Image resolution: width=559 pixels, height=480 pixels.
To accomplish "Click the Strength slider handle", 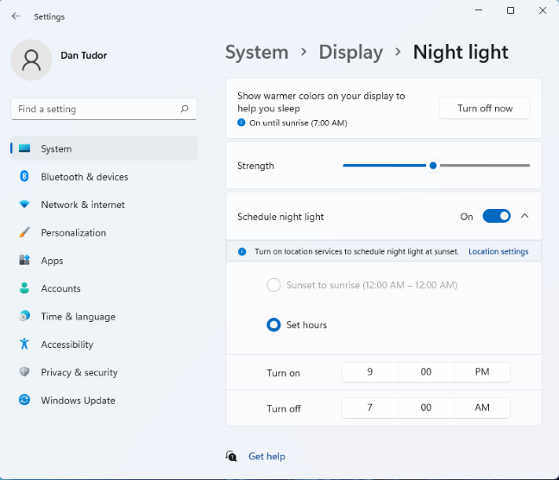I will point(433,165).
